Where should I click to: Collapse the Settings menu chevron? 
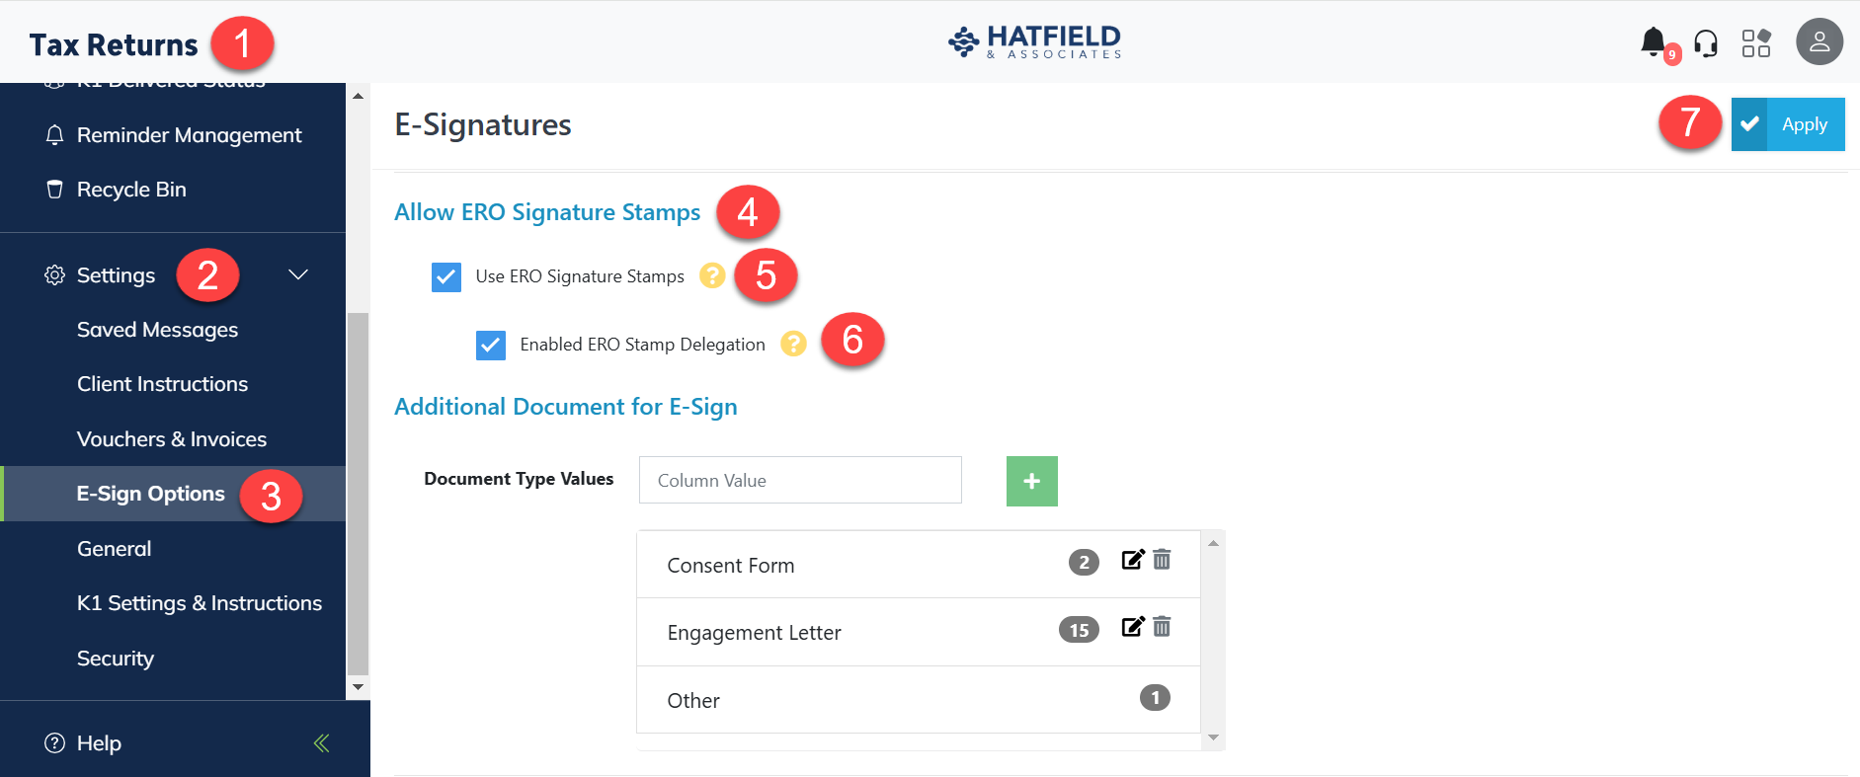[x=298, y=274]
